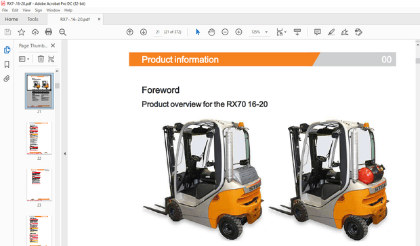This screenshot has height=246, width=420.
Task: Open the Bookmarks sidebar icon
Action: pyautogui.click(x=7, y=64)
